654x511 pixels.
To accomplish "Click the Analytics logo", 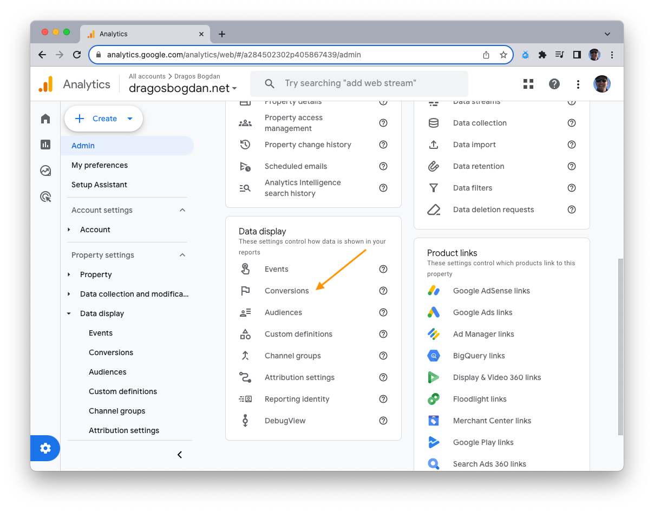I will [x=45, y=84].
